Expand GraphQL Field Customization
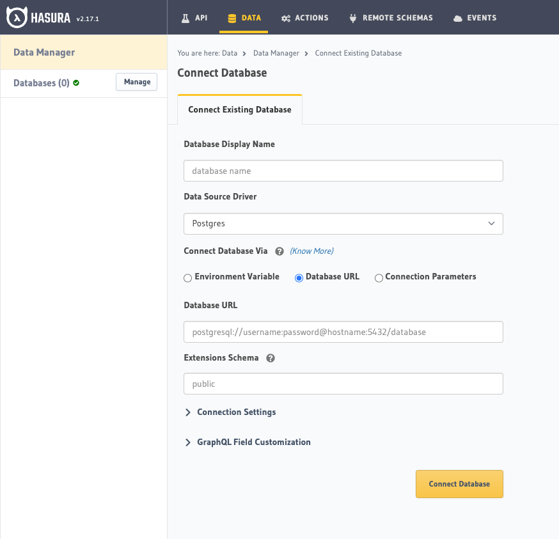Image resolution: width=559 pixels, height=539 pixels. 247,442
